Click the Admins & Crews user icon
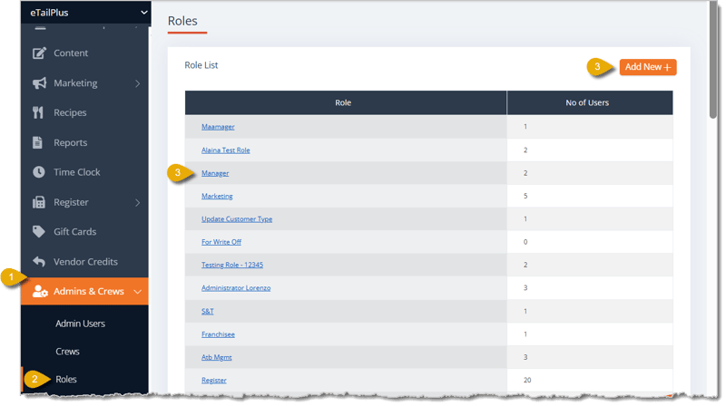 40,291
